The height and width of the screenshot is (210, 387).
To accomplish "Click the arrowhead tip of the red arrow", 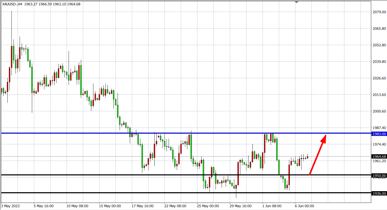I will [326, 135].
